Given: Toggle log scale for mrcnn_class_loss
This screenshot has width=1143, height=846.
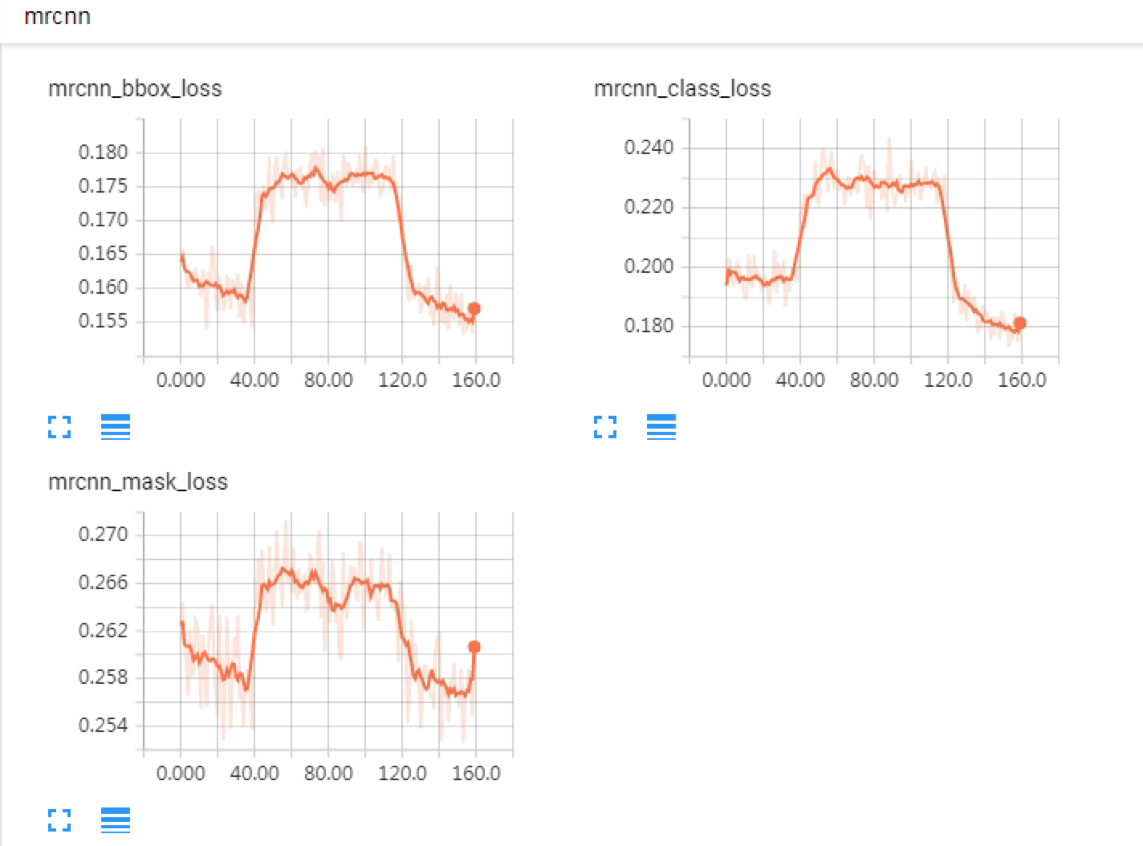Looking at the screenshot, I should pyautogui.click(x=661, y=427).
